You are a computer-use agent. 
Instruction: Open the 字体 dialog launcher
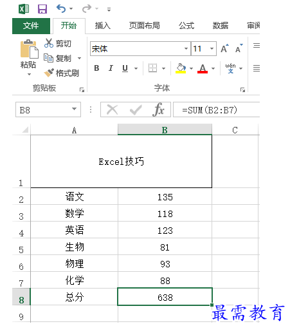tap(242, 90)
